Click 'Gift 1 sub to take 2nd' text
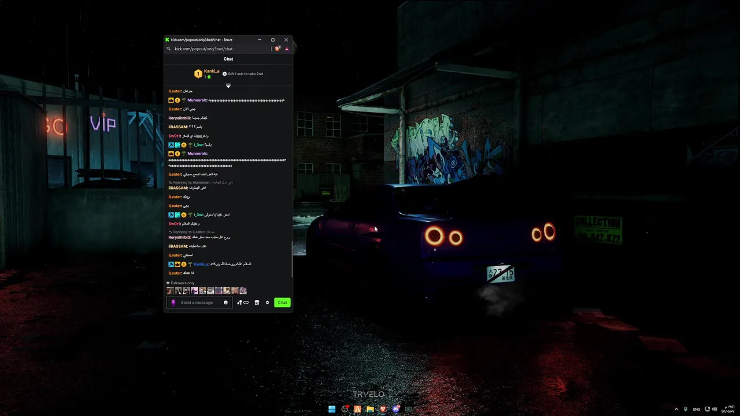The width and height of the screenshot is (740, 416). pyautogui.click(x=245, y=74)
